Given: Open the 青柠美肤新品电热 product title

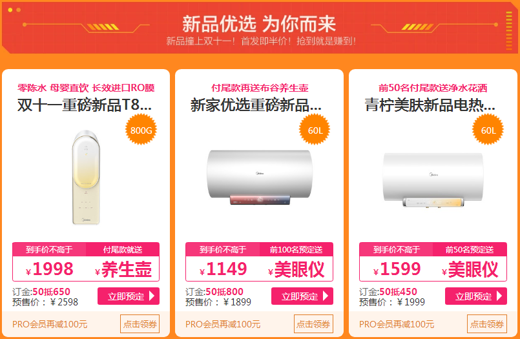Looking at the screenshot, I should (430, 105).
